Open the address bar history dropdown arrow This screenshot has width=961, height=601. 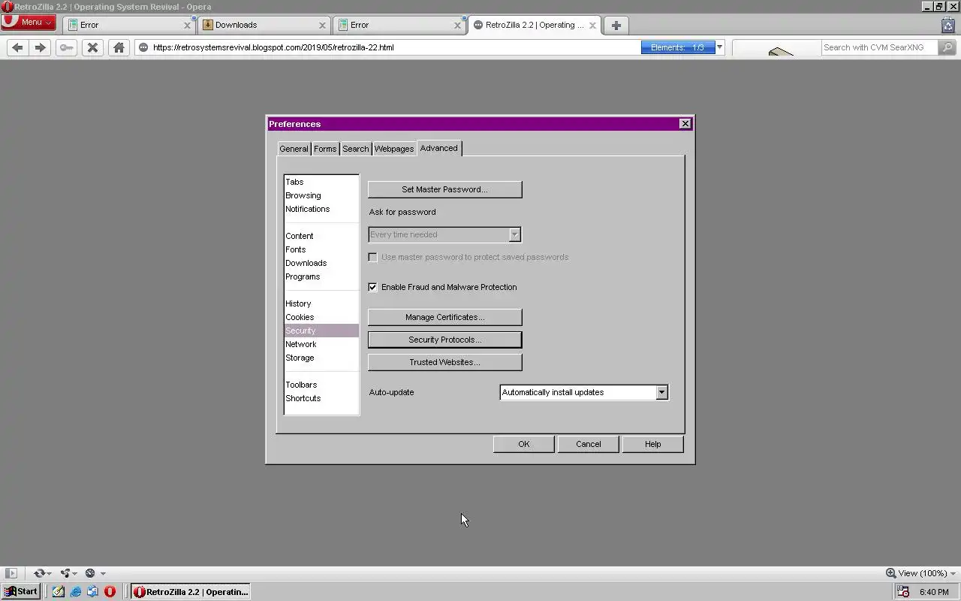719,47
